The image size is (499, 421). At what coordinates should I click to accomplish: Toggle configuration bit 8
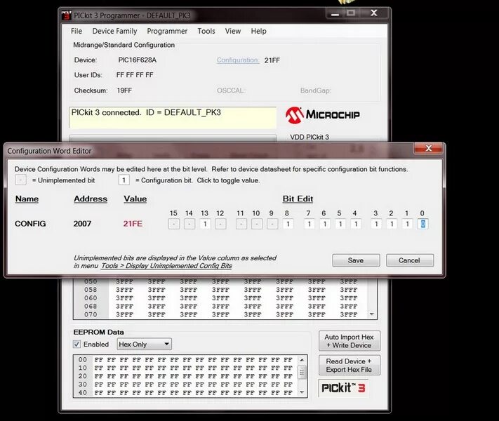point(288,224)
